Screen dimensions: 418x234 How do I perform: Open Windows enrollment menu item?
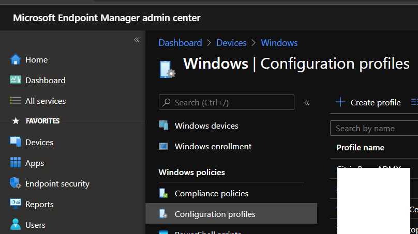coord(213,147)
